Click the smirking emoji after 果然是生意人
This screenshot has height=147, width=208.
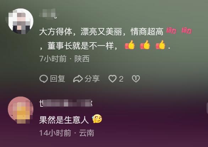click(x=97, y=119)
